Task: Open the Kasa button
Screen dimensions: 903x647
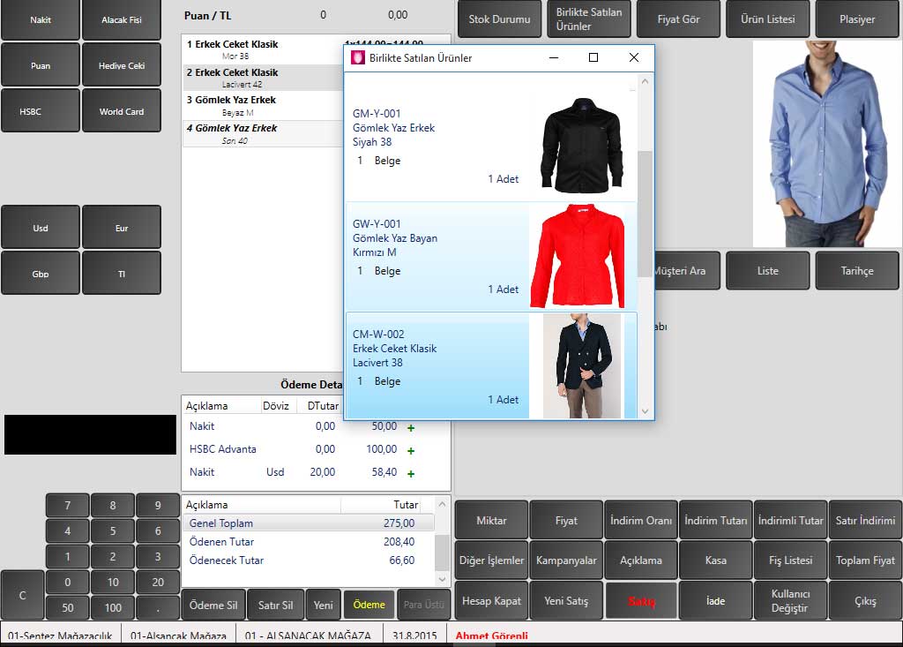Action: click(x=716, y=560)
